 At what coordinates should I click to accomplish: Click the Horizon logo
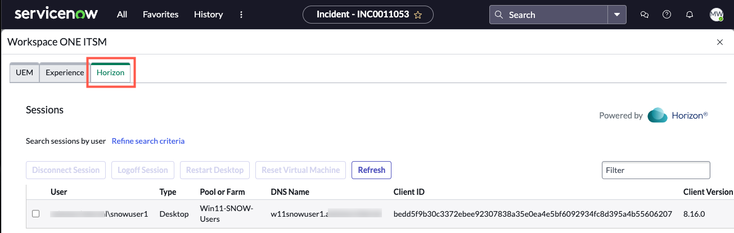point(678,115)
